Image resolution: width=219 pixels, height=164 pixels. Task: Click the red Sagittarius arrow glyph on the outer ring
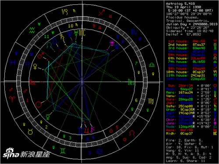point(102,13)
